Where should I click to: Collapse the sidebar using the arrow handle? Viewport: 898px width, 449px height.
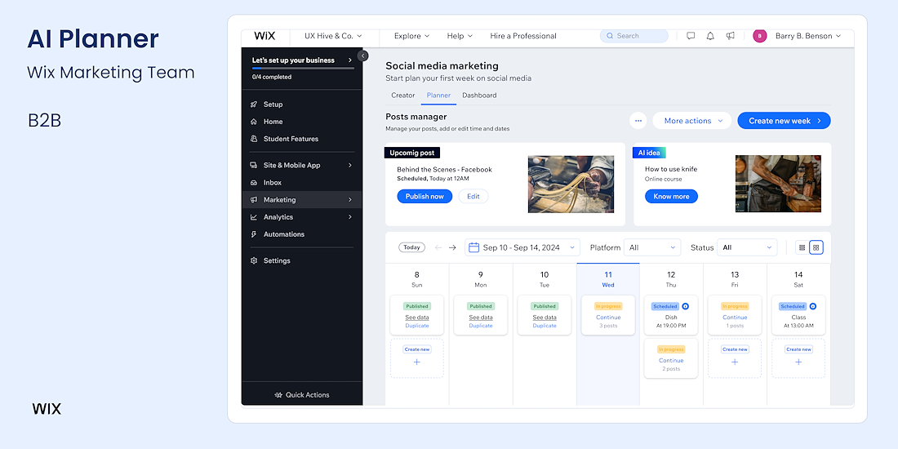click(362, 56)
